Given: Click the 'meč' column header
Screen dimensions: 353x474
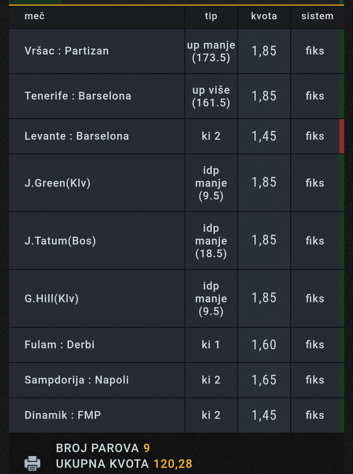Looking at the screenshot, I should (34, 16).
